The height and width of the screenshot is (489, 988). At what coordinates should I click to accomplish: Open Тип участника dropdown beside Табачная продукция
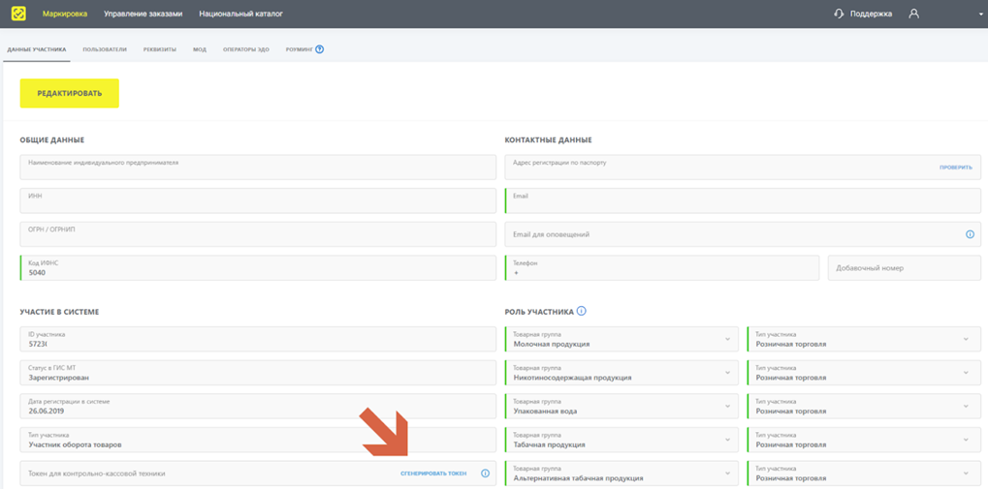coord(864,440)
